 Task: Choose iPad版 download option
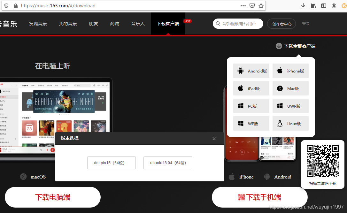point(251,88)
